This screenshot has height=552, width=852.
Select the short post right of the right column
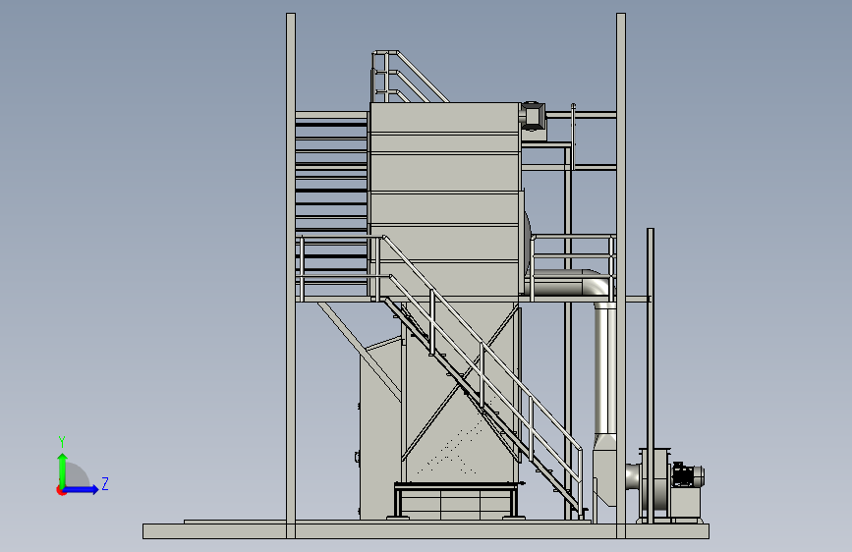point(651,375)
